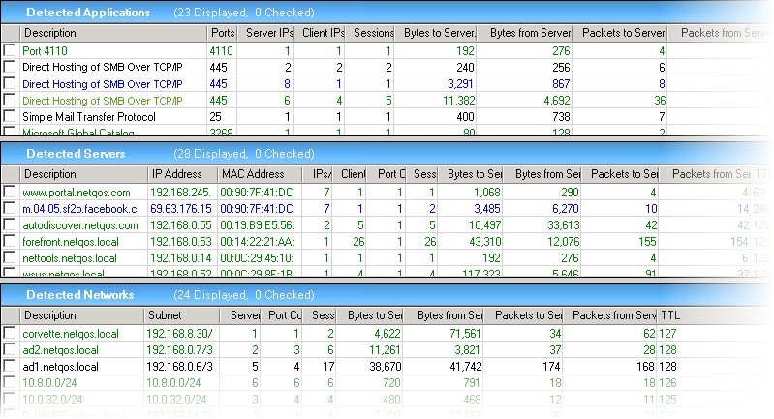Viewport: 774px width, 419px height.
Task: Click the Detected Networks panel title
Action: (80, 295)
